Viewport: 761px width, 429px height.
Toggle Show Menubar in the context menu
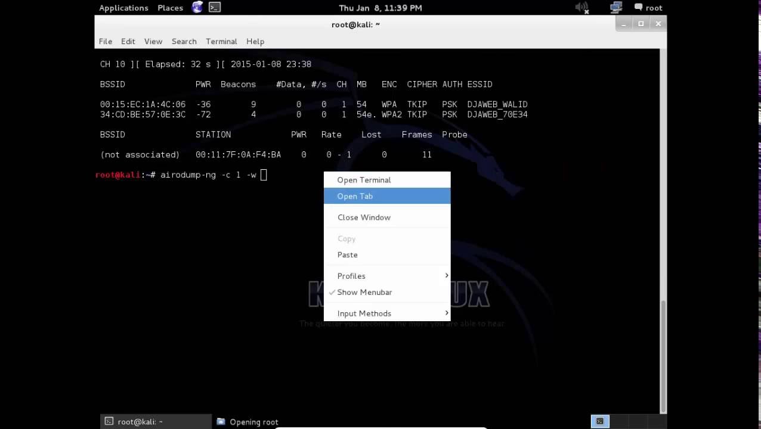[364, 292]
